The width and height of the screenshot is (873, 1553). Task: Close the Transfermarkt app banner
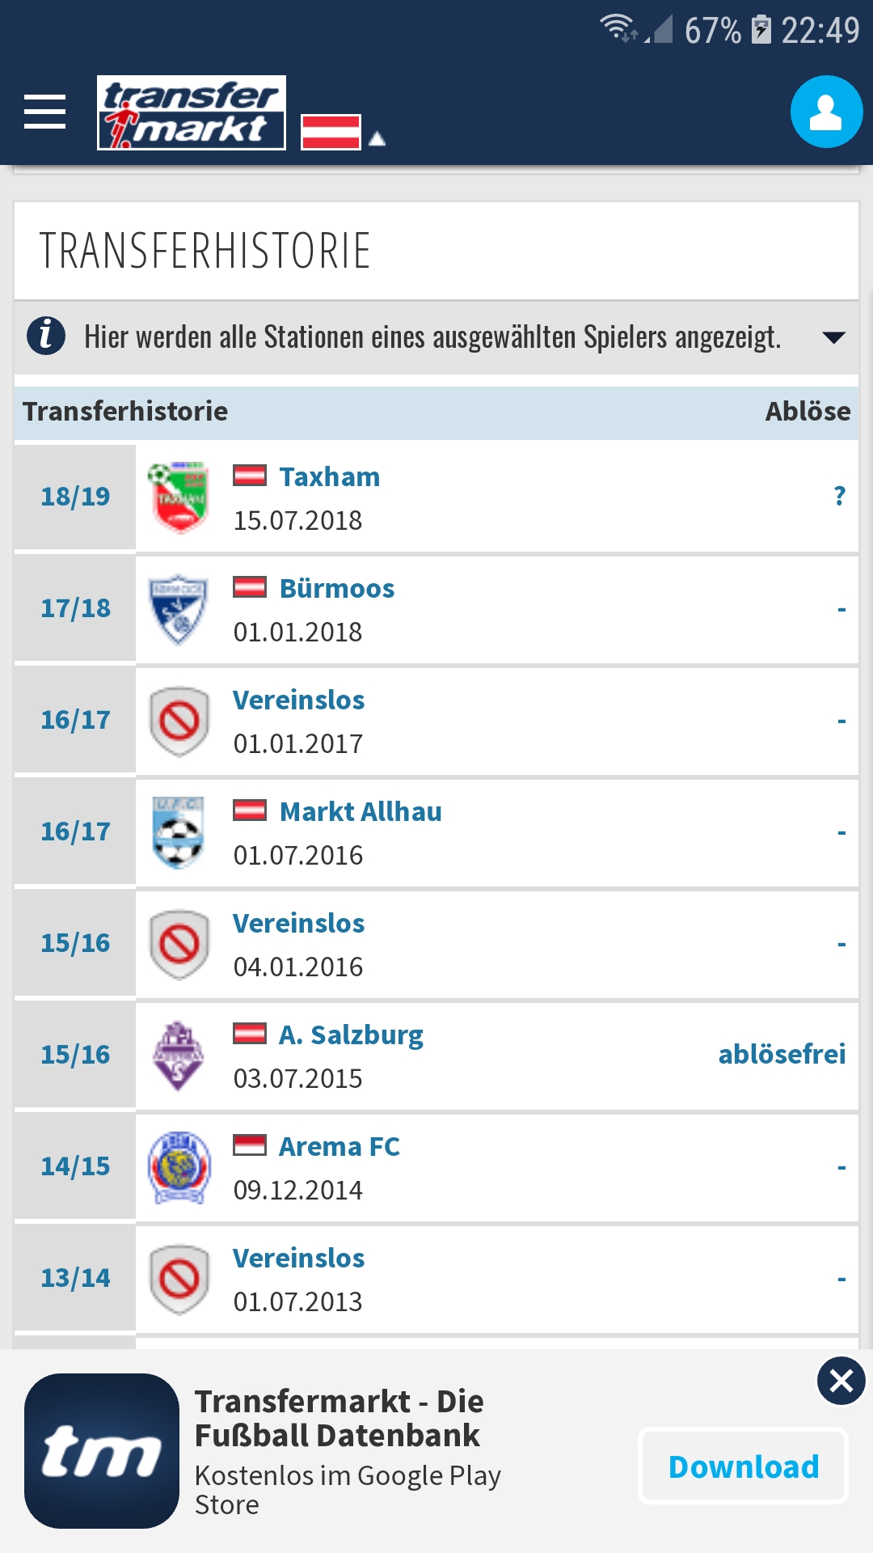pyautogui.click(x=841, y=1381)
